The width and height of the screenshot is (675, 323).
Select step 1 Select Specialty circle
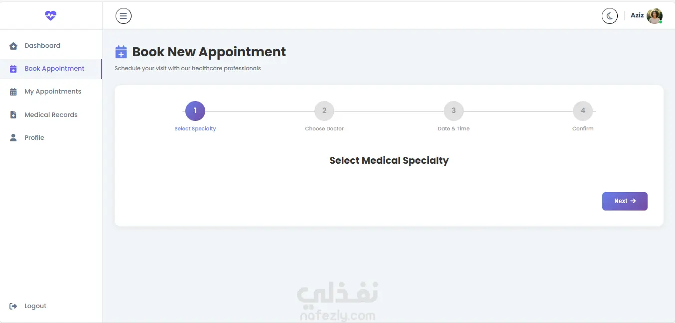pos(195,111)
